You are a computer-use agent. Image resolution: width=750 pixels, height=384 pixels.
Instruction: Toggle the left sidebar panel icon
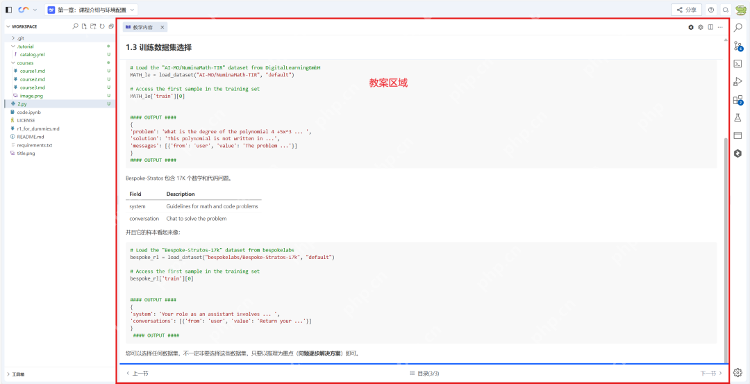coord(8,10)
